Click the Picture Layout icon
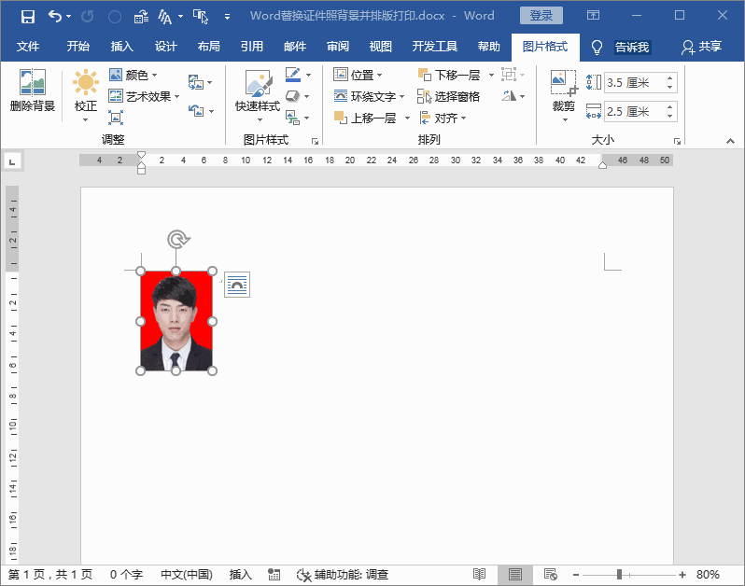The image size is (745, 586). (x=293, y=118)
